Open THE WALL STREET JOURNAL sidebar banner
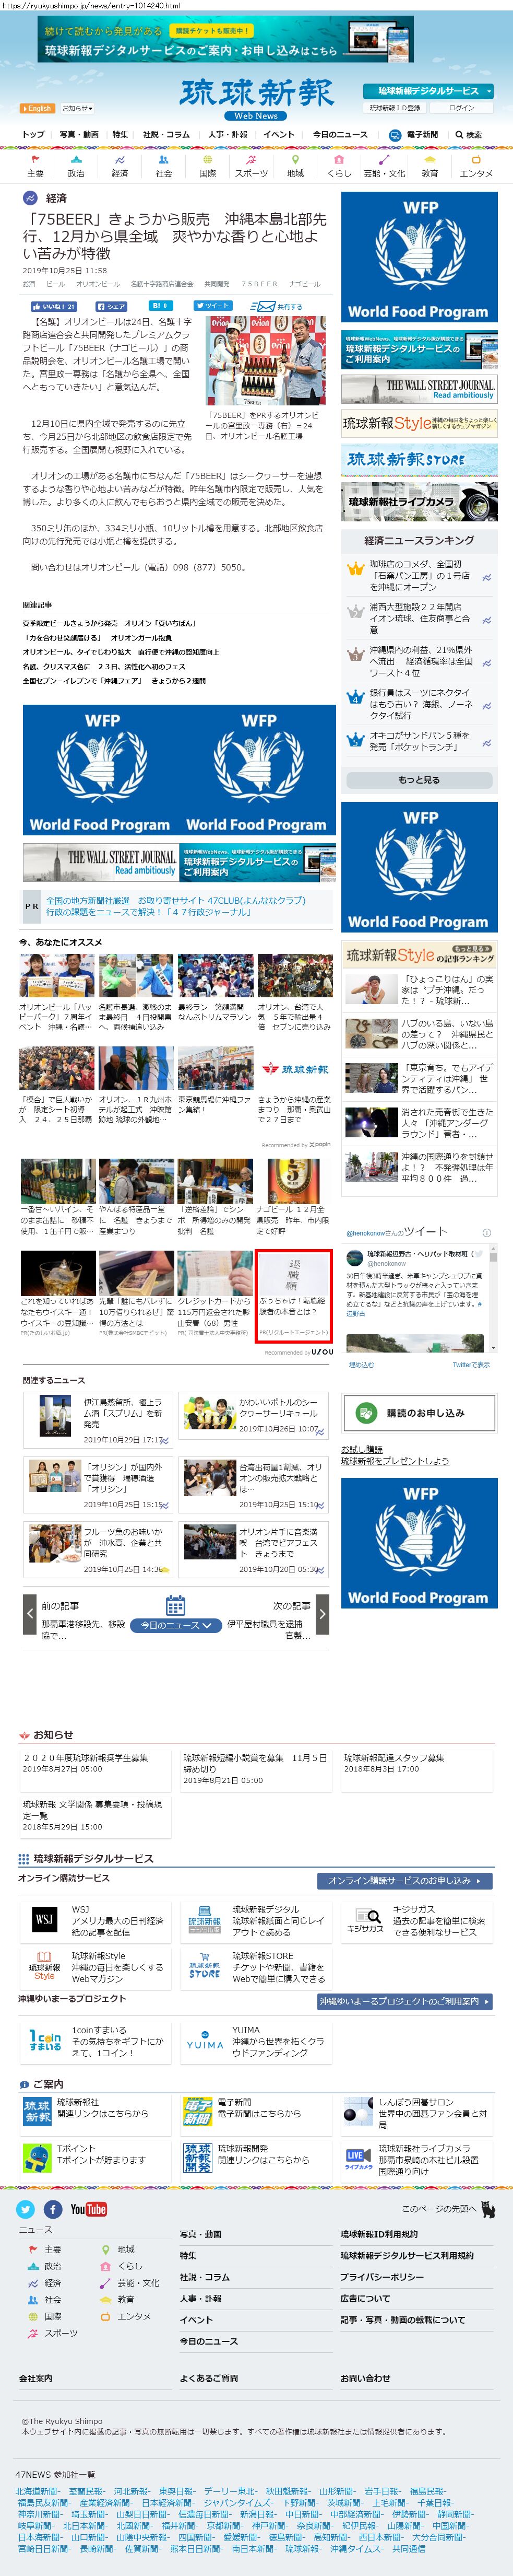 click(x=419, y=389)
